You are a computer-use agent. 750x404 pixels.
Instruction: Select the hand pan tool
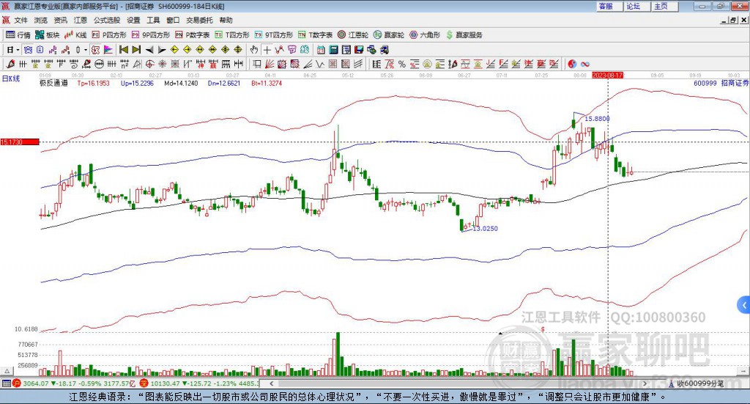(x=254, y=50)
